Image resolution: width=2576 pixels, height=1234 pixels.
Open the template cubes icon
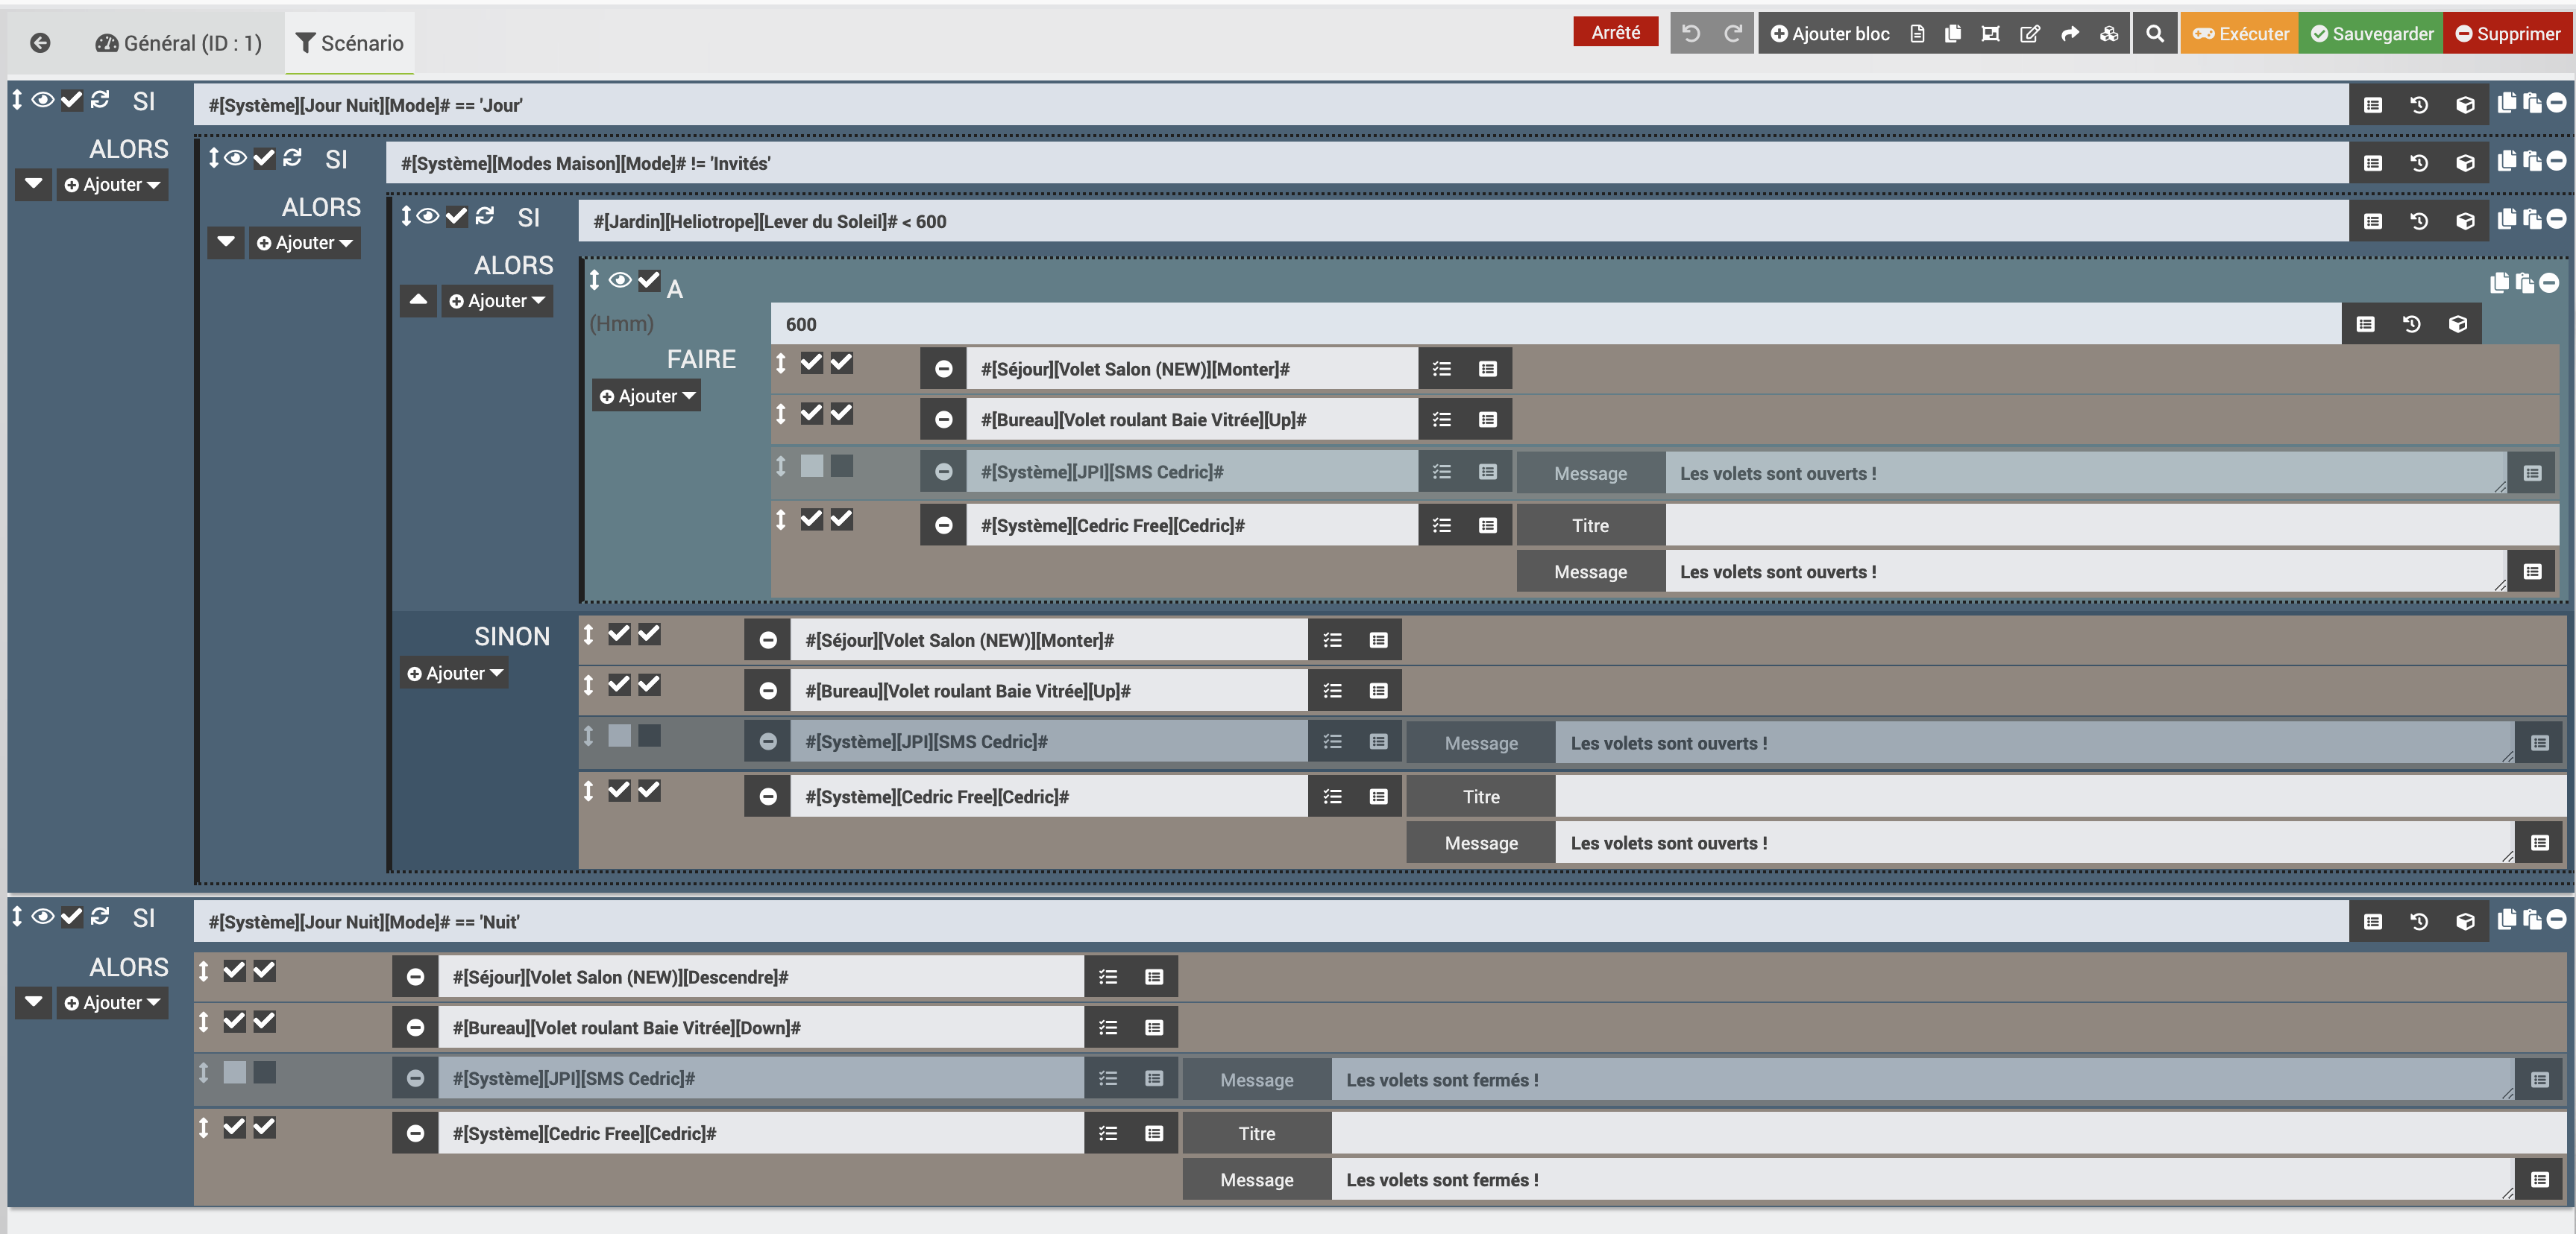tap(2109, 34)
